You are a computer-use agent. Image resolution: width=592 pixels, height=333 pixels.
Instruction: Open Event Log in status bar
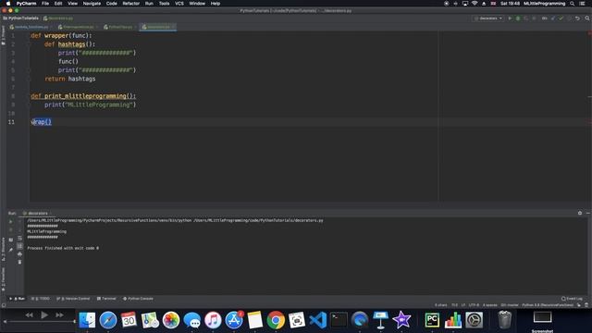pos(572,299)
